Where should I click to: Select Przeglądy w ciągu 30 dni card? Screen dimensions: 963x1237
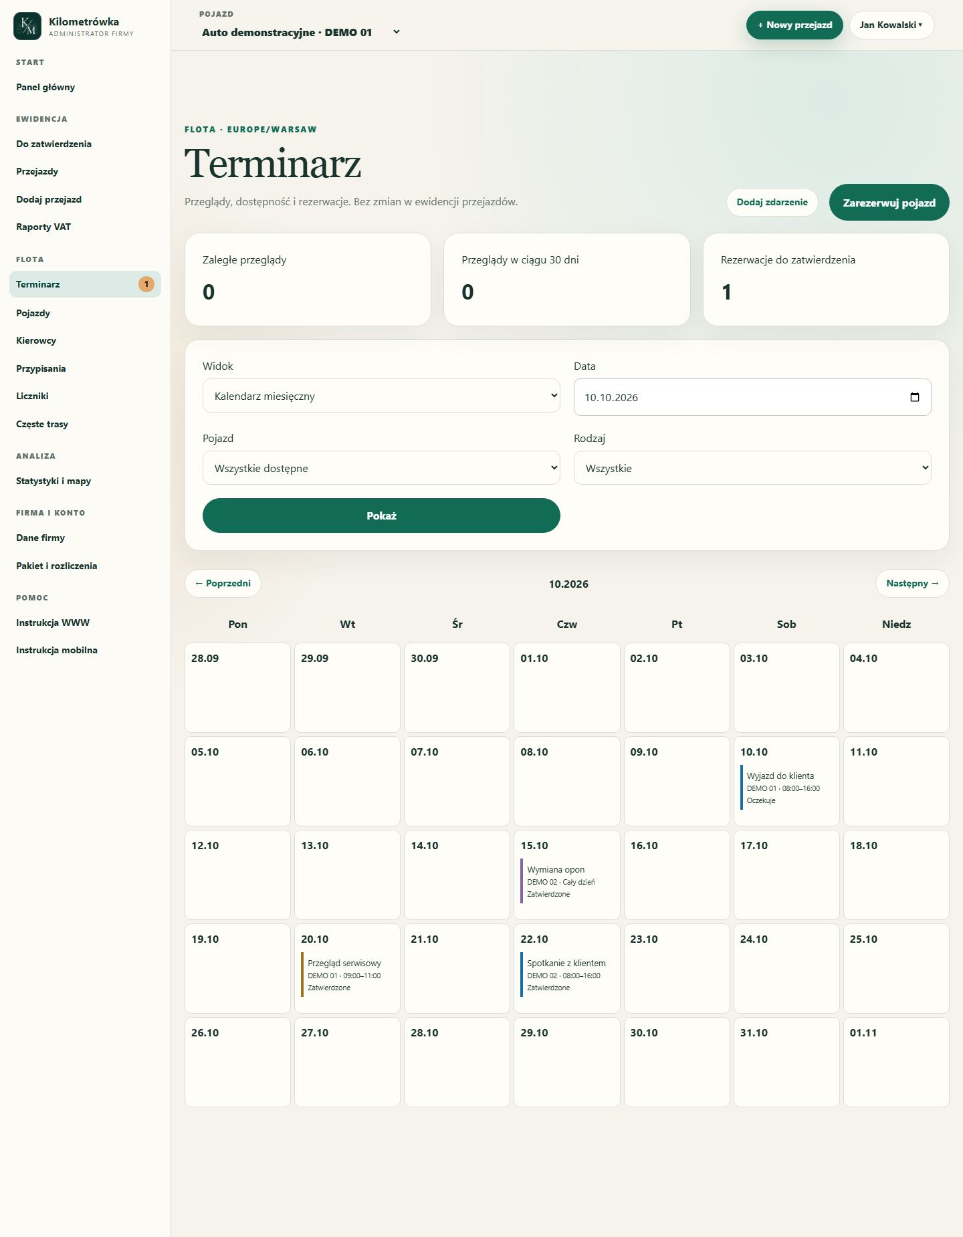click(x=567, y=279)
